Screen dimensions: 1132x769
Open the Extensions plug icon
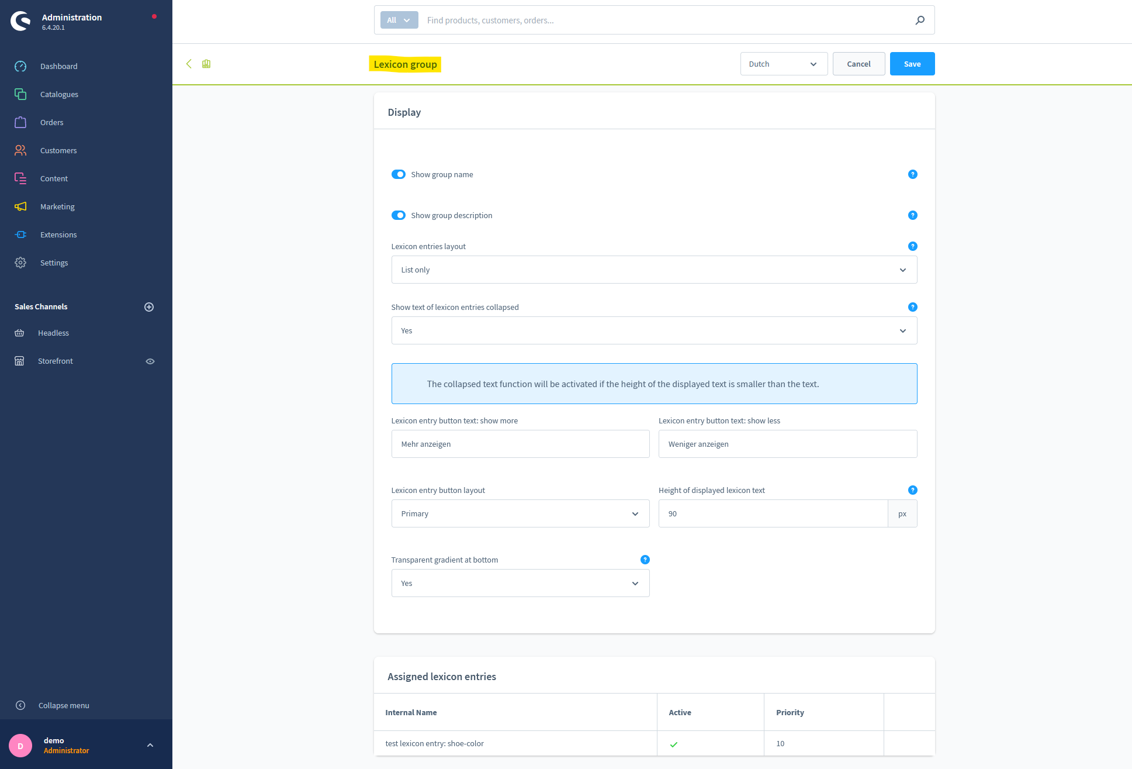[x=20, y=235]
